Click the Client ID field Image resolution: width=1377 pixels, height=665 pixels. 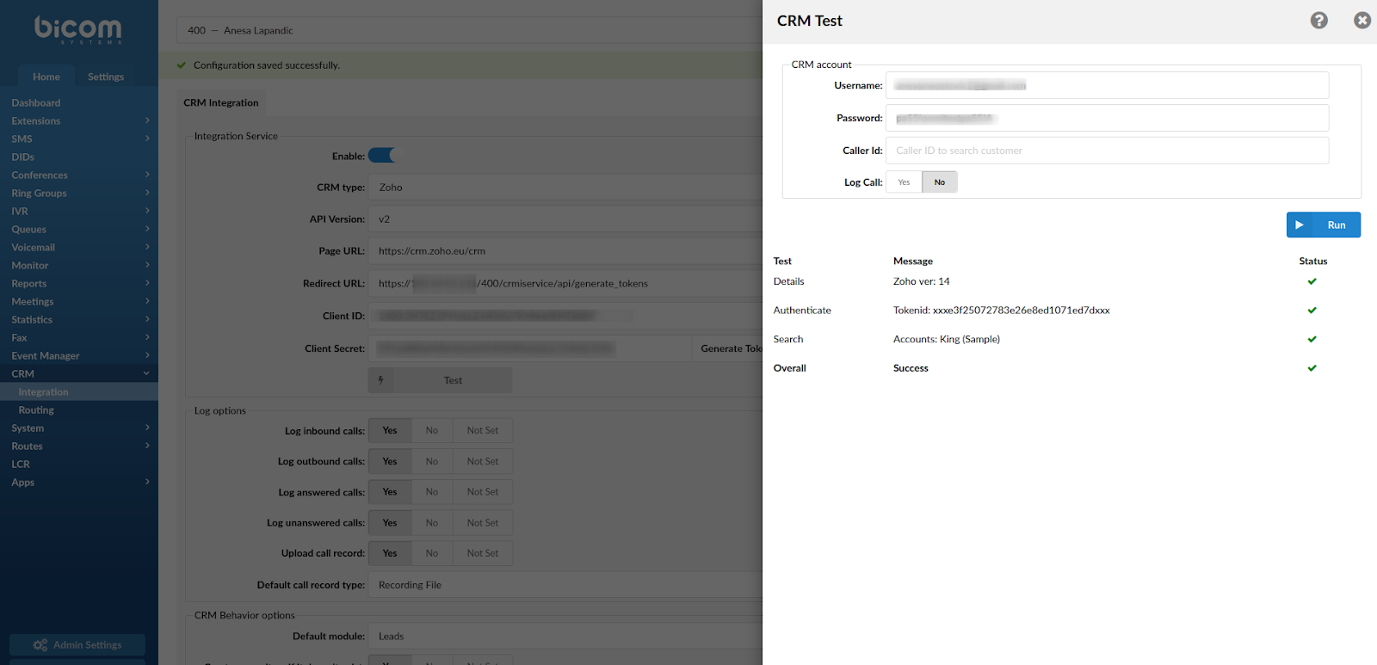(x=565, y=316)
